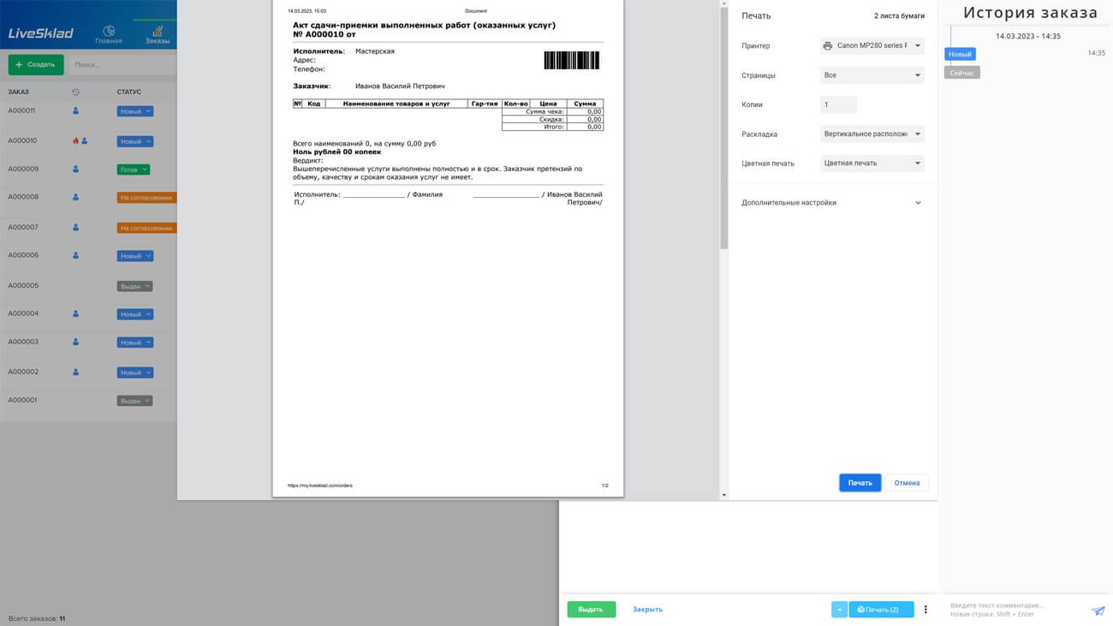Screen dimensions: 1113x626
Task: Open the Страницы dropdown set to Все
Action: coord(872,75)
